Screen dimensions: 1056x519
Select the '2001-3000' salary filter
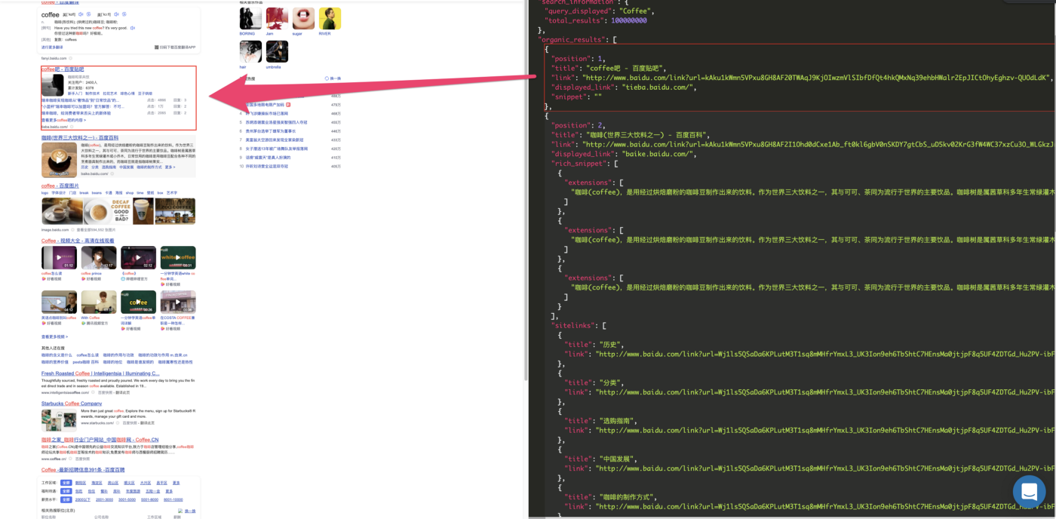coord(104,499)
